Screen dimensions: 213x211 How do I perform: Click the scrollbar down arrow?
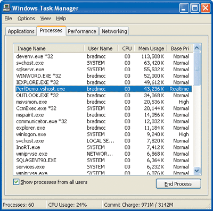(x=196, y=171)
